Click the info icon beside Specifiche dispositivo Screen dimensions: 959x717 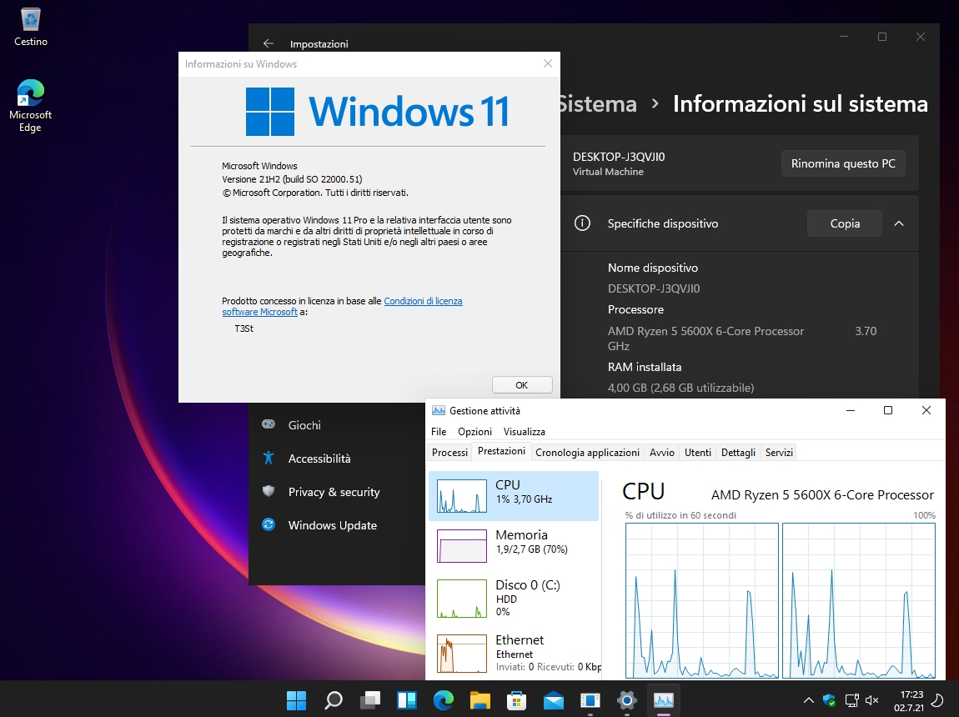(x=582, y=223)
